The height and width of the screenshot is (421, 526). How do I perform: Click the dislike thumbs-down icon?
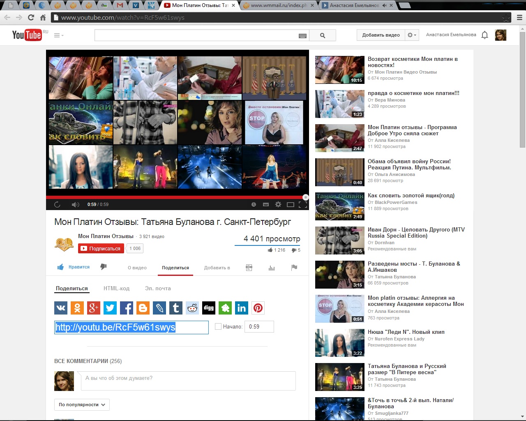point(104,267)
